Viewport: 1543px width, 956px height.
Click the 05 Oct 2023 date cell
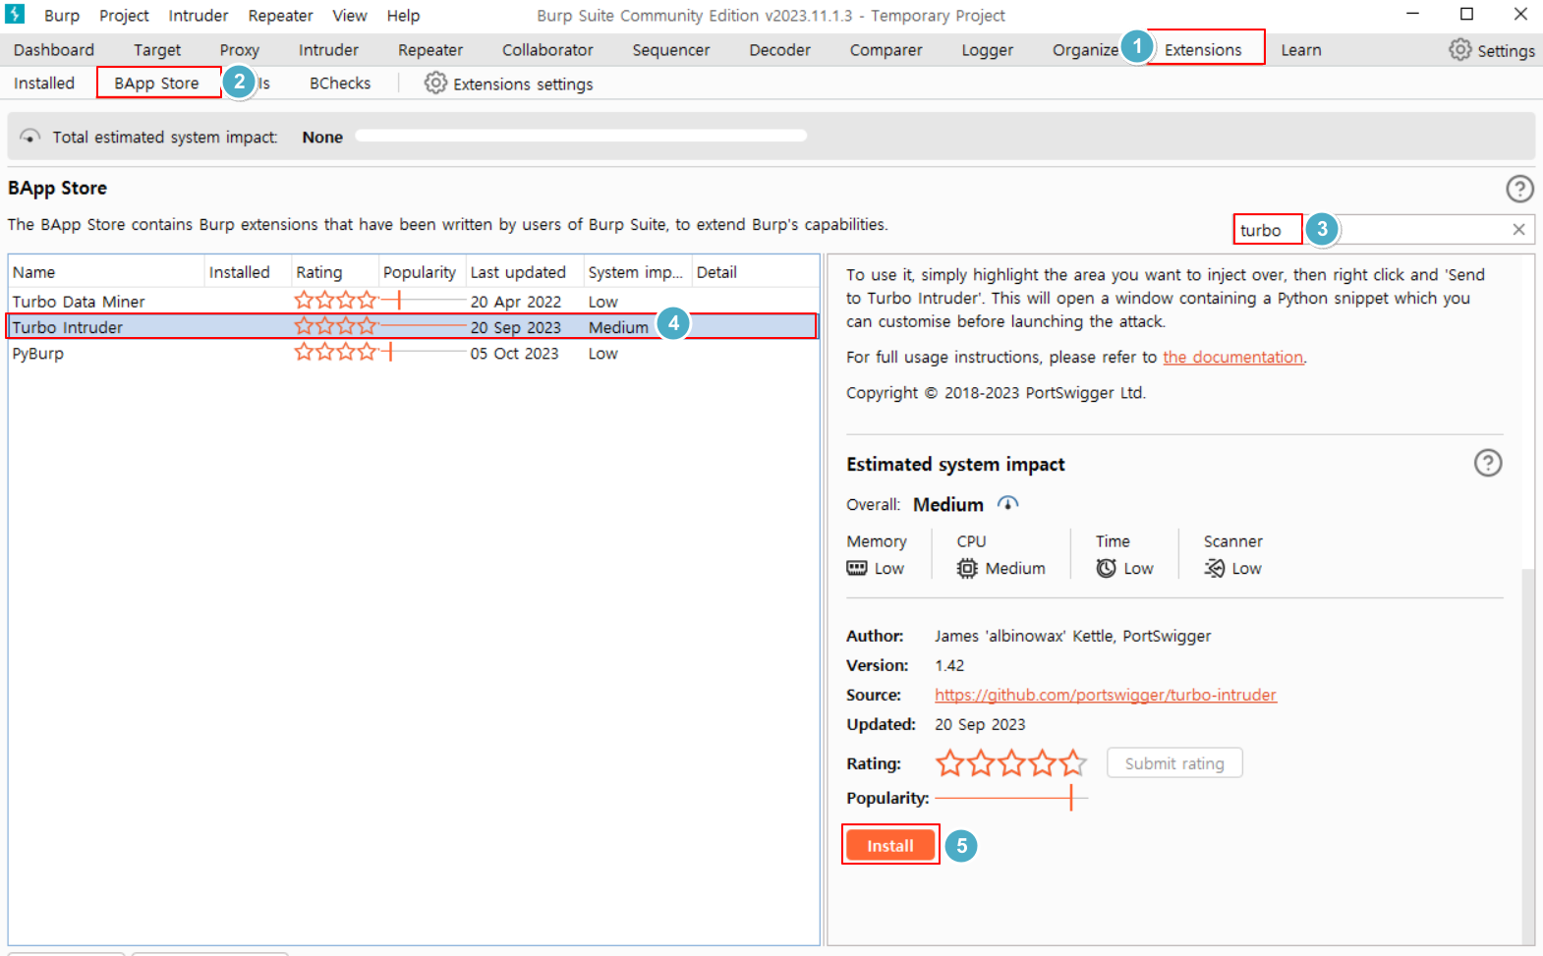point(514,354)
